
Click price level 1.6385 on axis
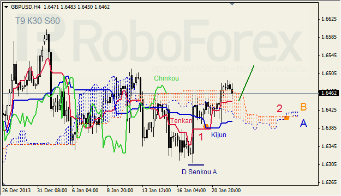(329, 128)
